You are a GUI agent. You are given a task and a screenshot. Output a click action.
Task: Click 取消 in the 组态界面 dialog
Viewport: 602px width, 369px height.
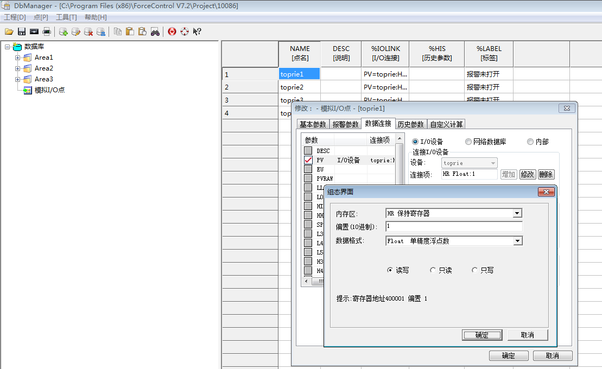tap(527, 335)
